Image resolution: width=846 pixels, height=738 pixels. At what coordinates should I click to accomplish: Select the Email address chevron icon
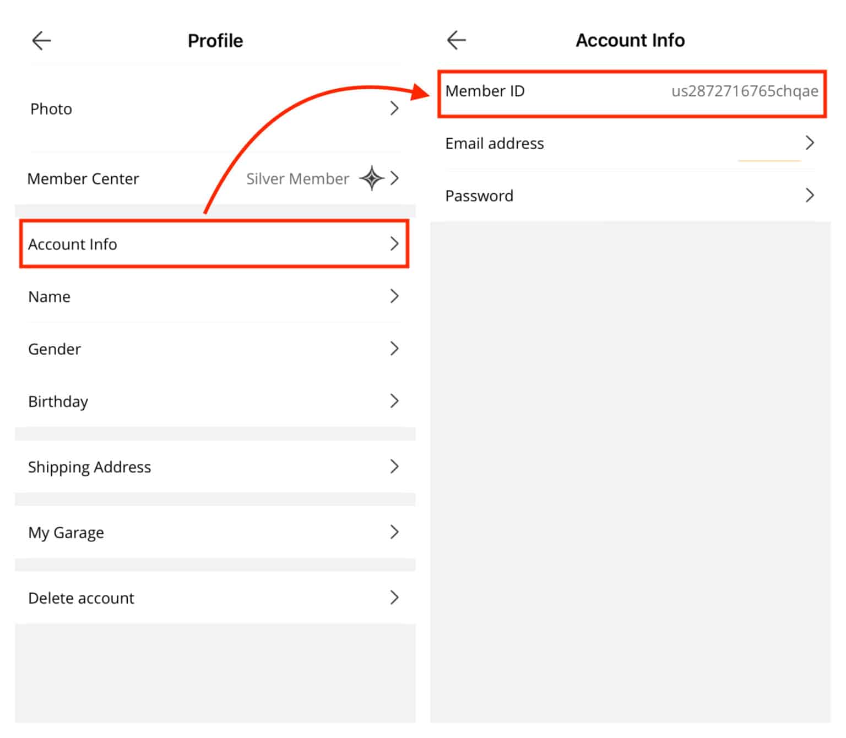810,143
